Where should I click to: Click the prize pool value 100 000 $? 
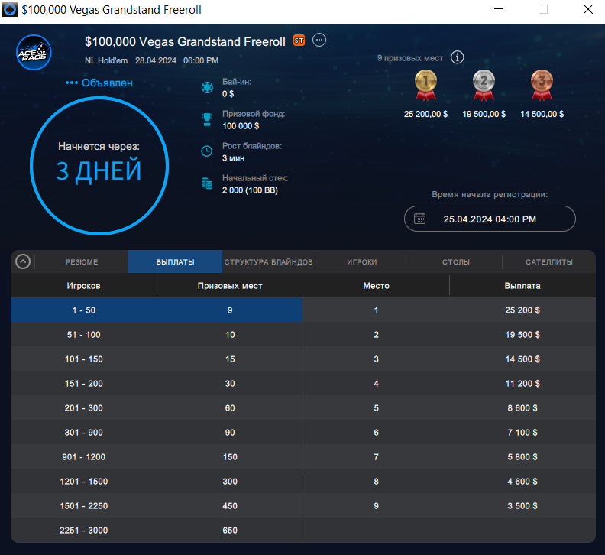[241, 126]
